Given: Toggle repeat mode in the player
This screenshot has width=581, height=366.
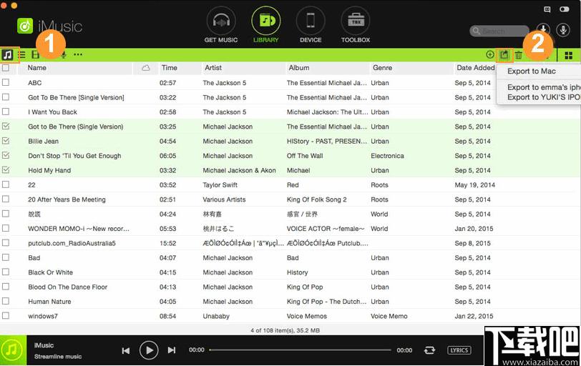Looking at the screenshot, I should click(429, 350).
